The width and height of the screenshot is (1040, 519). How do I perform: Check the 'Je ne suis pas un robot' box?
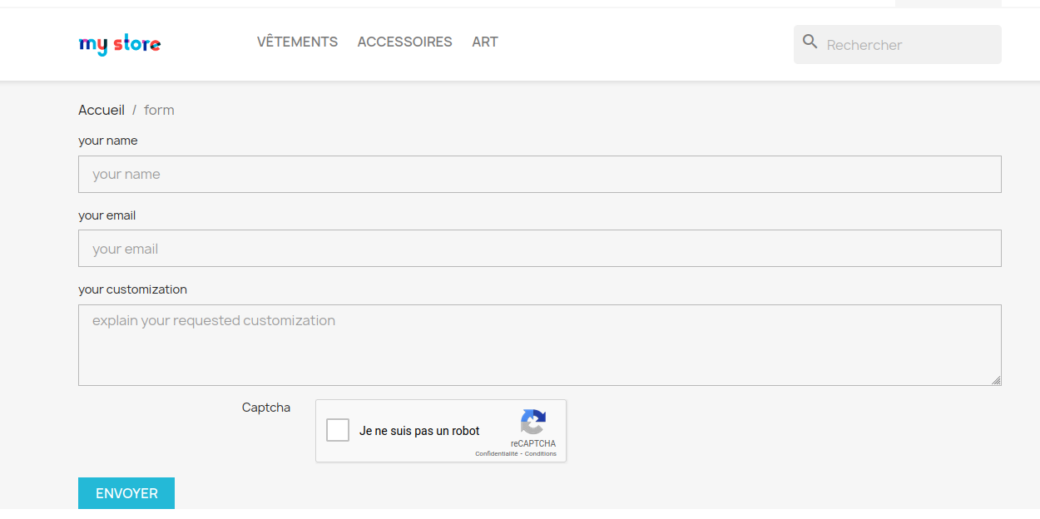click(x=338, y=430)
